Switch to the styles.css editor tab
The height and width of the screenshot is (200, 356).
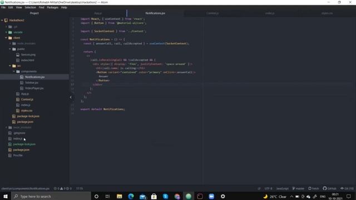coord(327,13)
